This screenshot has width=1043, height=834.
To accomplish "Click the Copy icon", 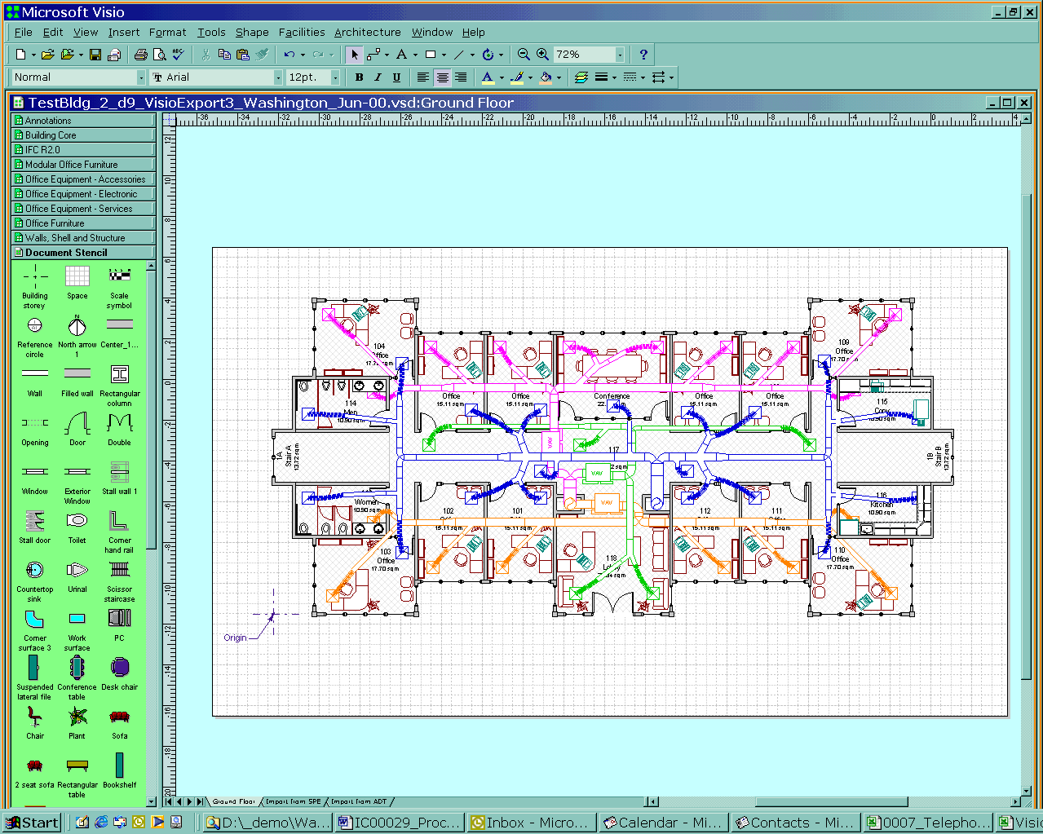I will (x=224, y=55).
